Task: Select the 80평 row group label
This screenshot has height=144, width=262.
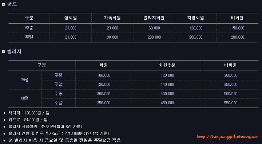Action: click(25, 98)
